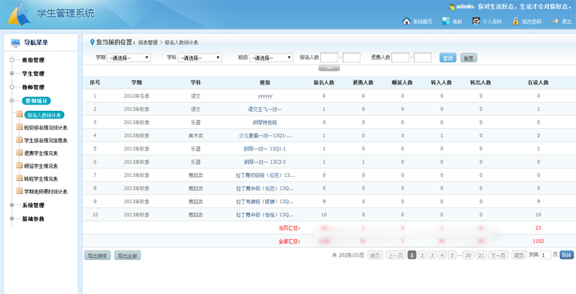
Task: Expand the 基础参数 tree node
Action: [x=12, y=218]
